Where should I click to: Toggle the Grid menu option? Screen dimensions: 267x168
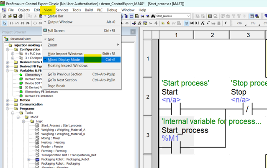pos(82,39)
